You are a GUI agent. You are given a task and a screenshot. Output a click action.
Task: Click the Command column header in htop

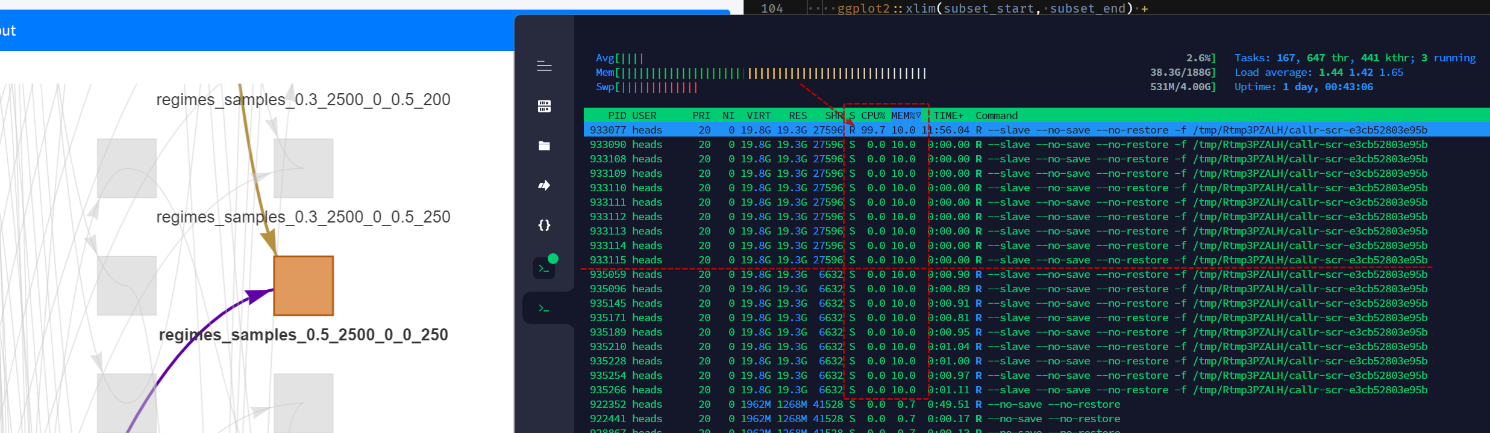pos(997,115)
